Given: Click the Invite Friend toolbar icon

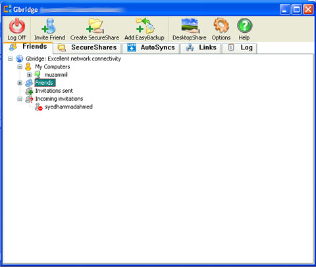Looking at the screenshot, I should point(49,26).
